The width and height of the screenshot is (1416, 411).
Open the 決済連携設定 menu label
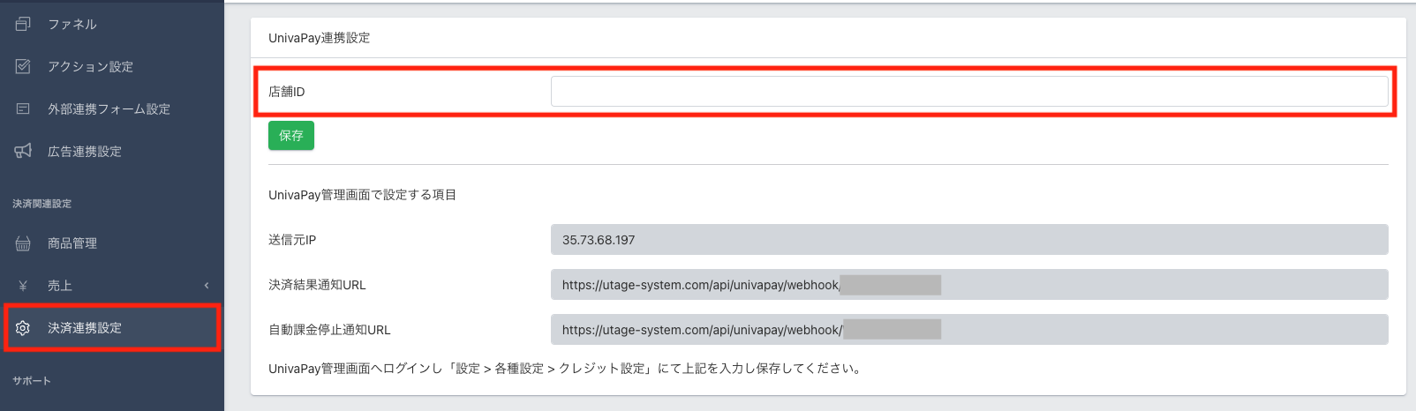pyautogui.click(x=85, y=328)
